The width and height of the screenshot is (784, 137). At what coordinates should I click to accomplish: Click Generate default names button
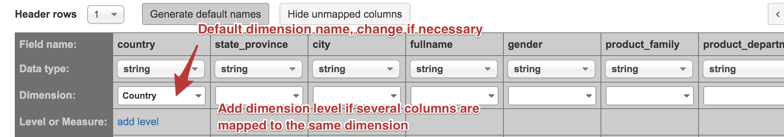click(206, 14)
